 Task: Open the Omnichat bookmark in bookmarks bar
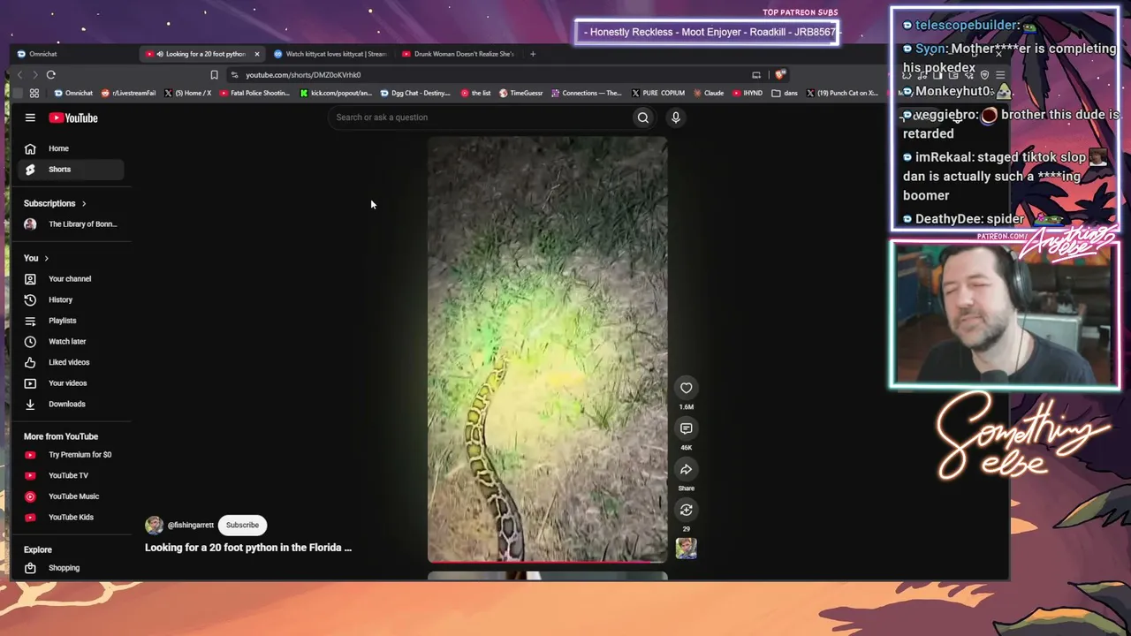73,93
